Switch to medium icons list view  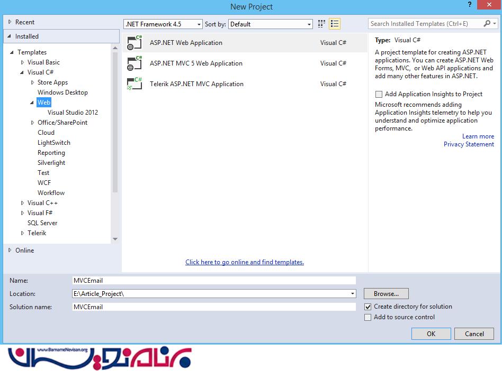point(334,24)
